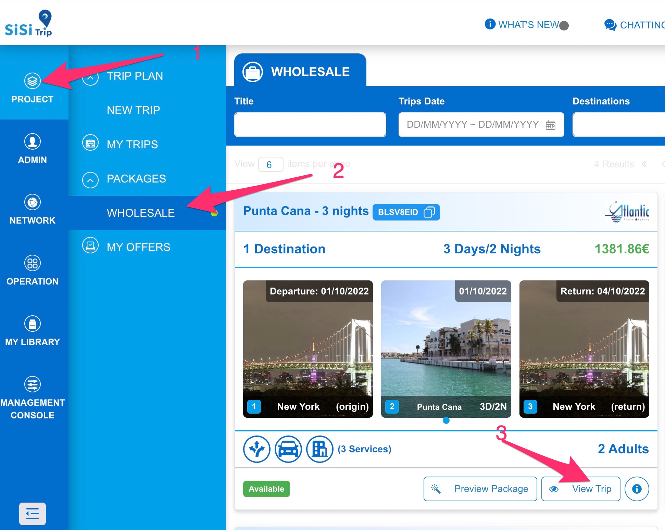The image size is (665, 530).
Task: Click the 4 Results counter
Action: coord(614,164)
